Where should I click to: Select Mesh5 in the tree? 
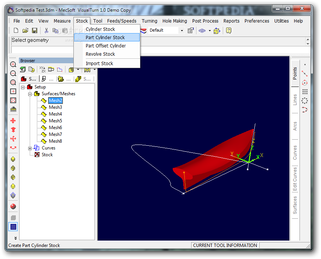tap(55, 121)
